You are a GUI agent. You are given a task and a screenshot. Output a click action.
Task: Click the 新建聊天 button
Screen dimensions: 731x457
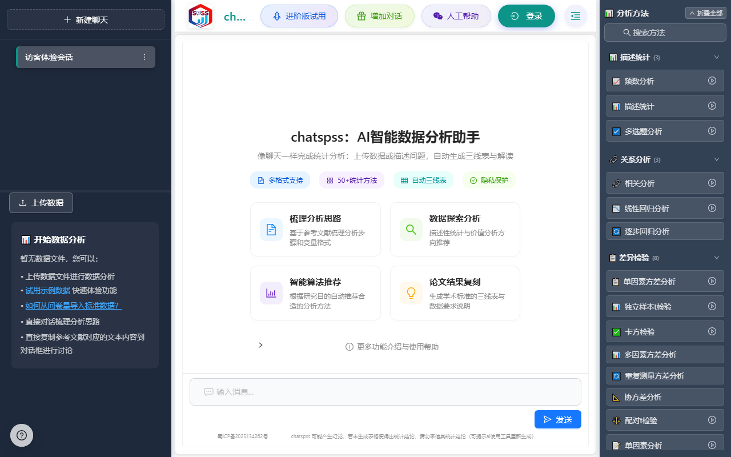(86, 19)
